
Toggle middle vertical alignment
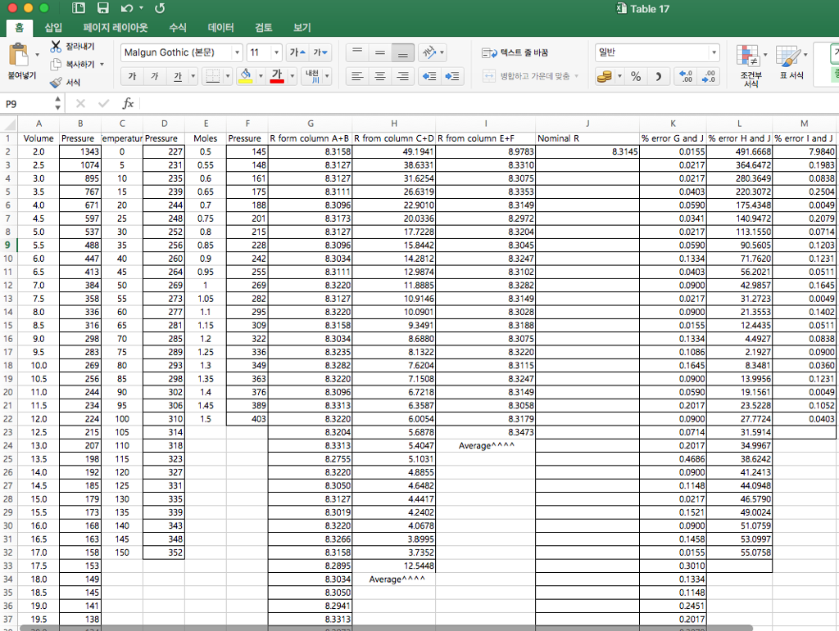380,52
